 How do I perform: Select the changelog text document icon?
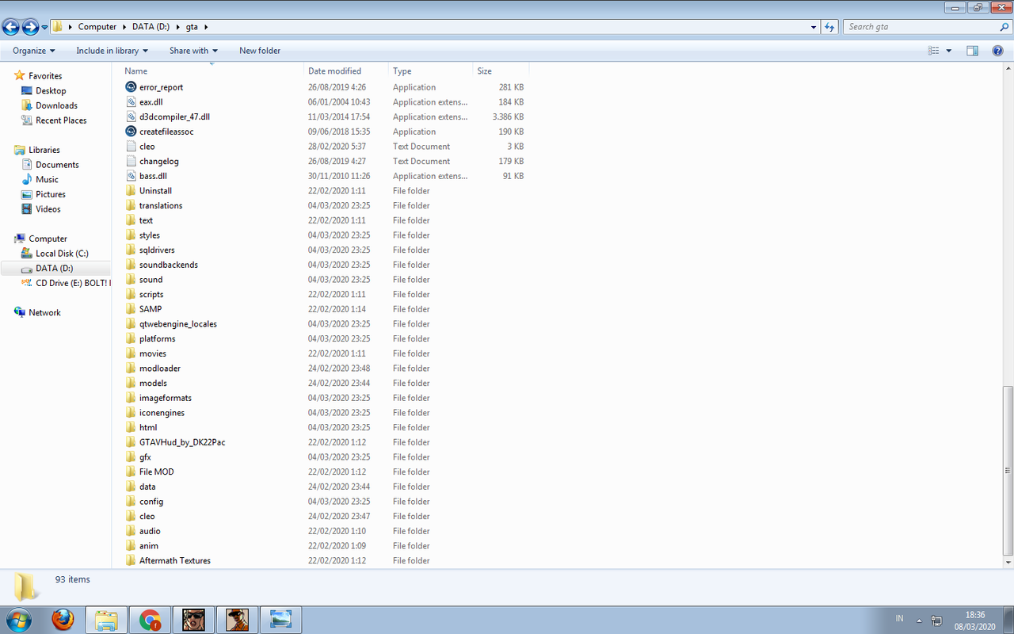(x=131, y=161)
